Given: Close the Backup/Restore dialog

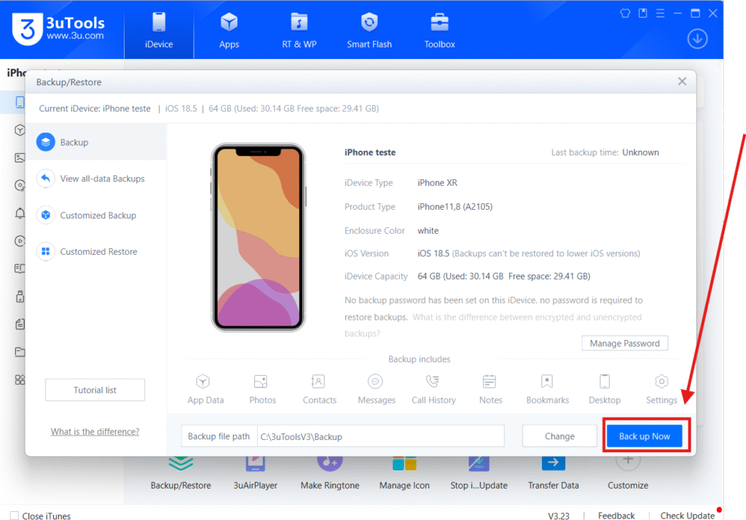Looking at the screenshot, I should (x=682, y=82).
